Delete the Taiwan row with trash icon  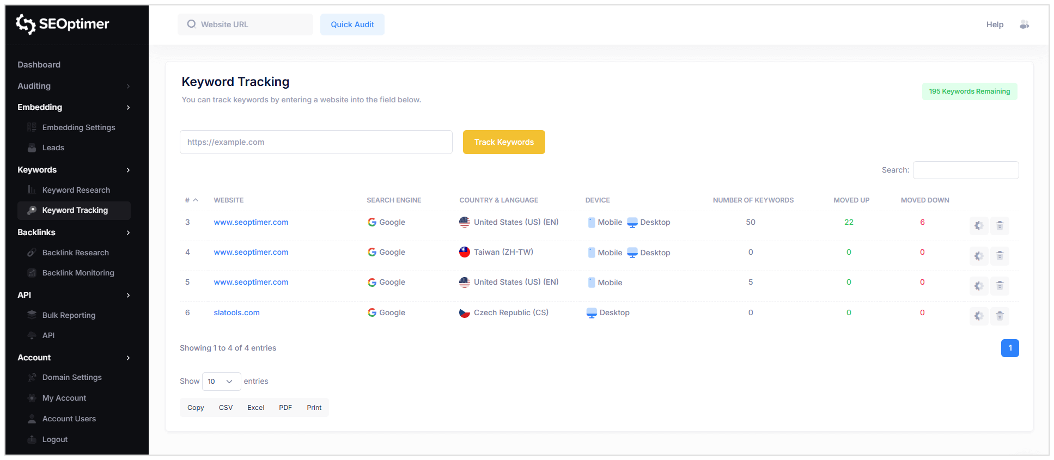pyautogui.click(x=1000, y=256)
